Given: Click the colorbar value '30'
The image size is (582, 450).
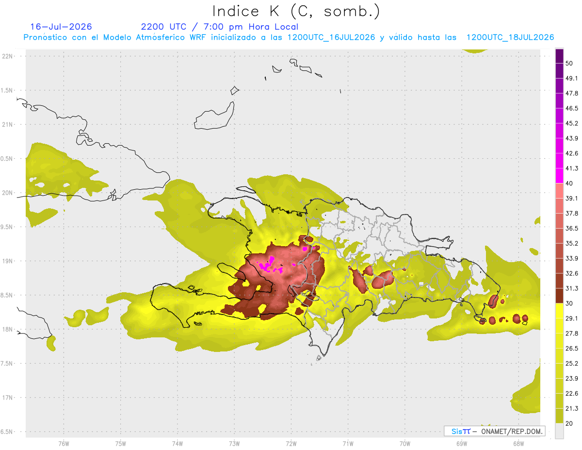Looking at the screenshot, I should [569, 303].
